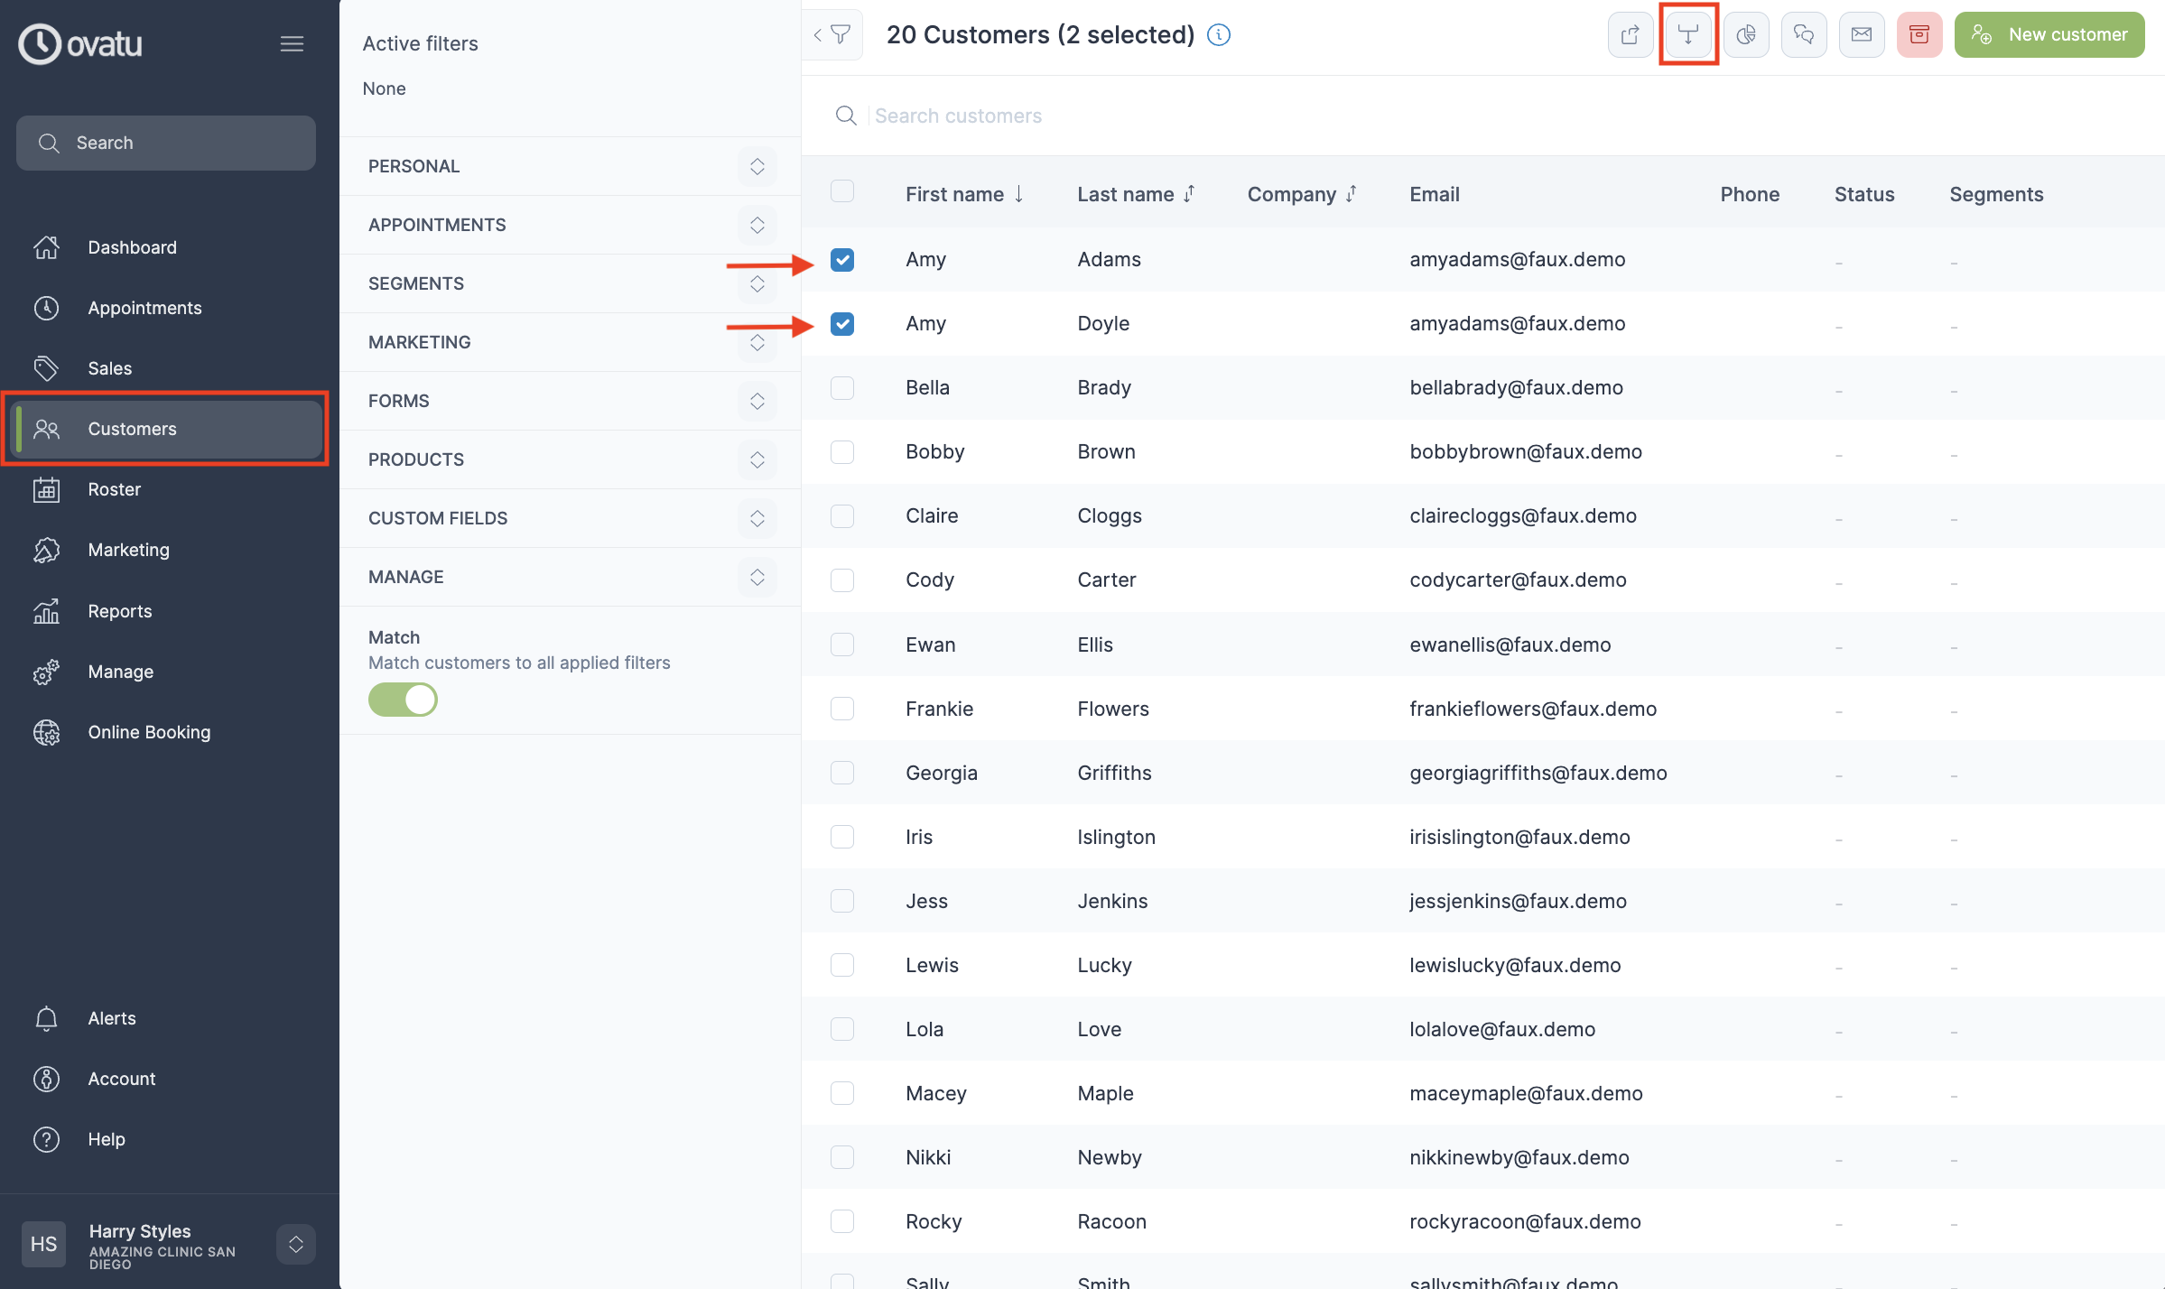Click the Manage gears icon
The height and width of the screenshot is (1289, 2165).
point(46,672)
